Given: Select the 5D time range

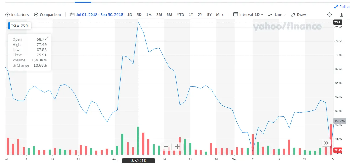Looking at the screenshot, I should 139,15.
